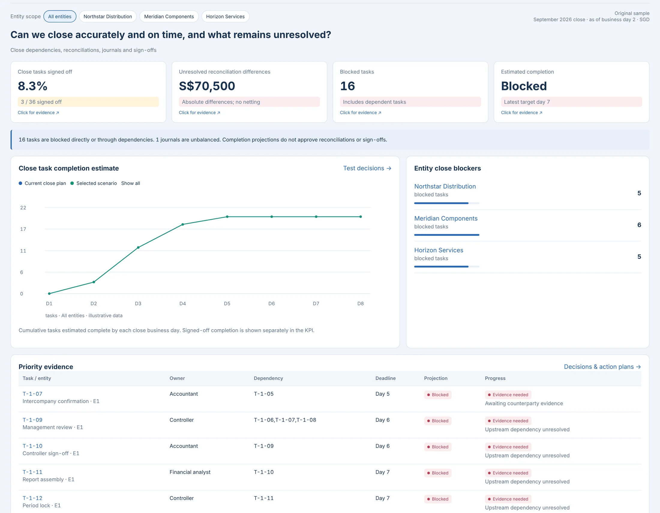The height and width of the screenshot is (513, 660).
Task: Click Evidence needed badge for T-1-09
Action: [508, 421]
